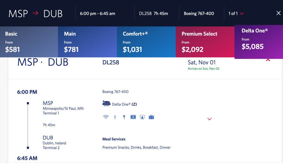Viewport: 283px width, 164px height.
Task: Click the Meal Services heading
Action: pyautogui.click(x=114, y=139)
